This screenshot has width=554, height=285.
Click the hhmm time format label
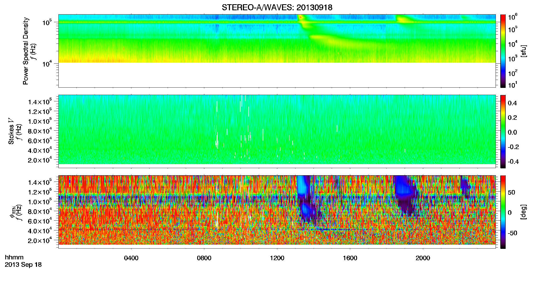[14, 258]
